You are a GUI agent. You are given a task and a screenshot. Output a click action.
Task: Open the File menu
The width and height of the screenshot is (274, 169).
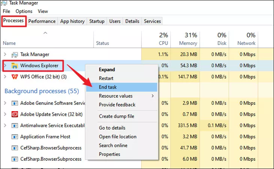pyautogui.click(x=6, y=11)
